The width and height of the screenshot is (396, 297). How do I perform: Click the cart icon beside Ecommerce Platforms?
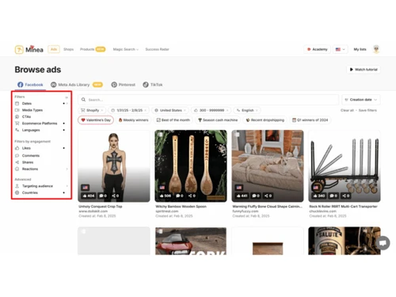click(17, 124)
